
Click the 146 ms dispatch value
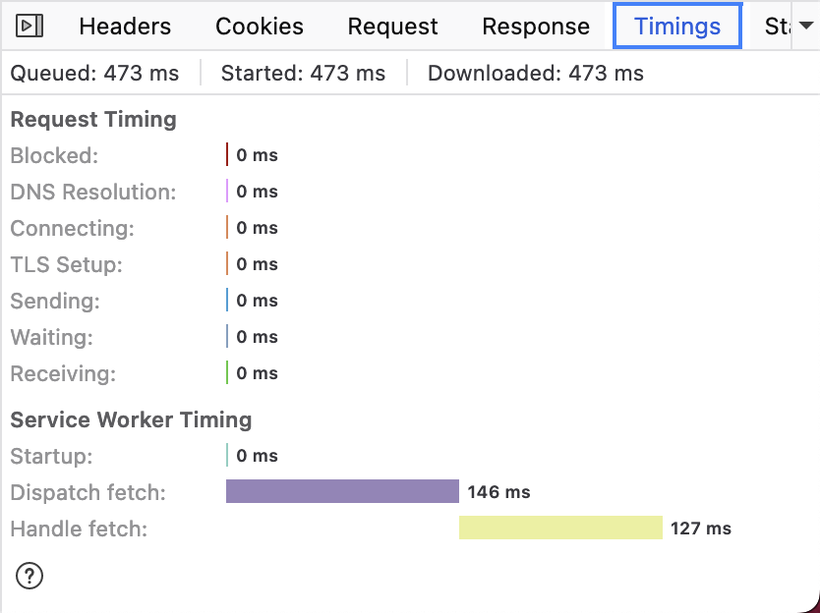click(x=498, y=492)
